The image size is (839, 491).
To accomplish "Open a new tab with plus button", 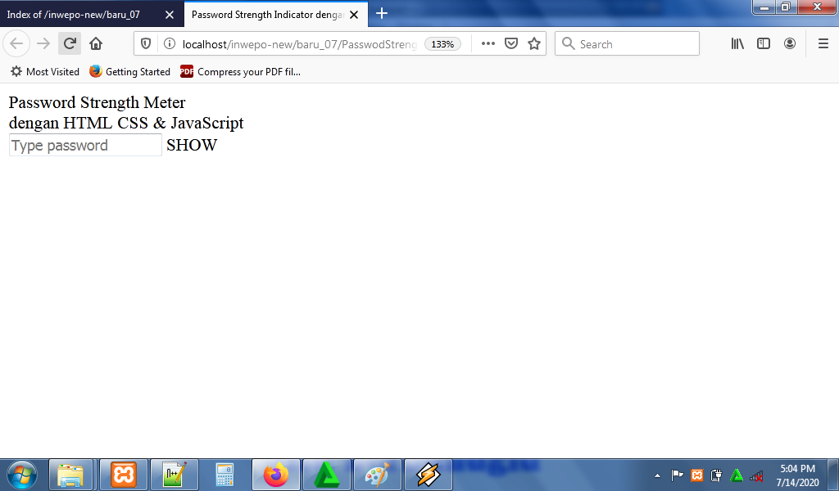I will [382, 13].
